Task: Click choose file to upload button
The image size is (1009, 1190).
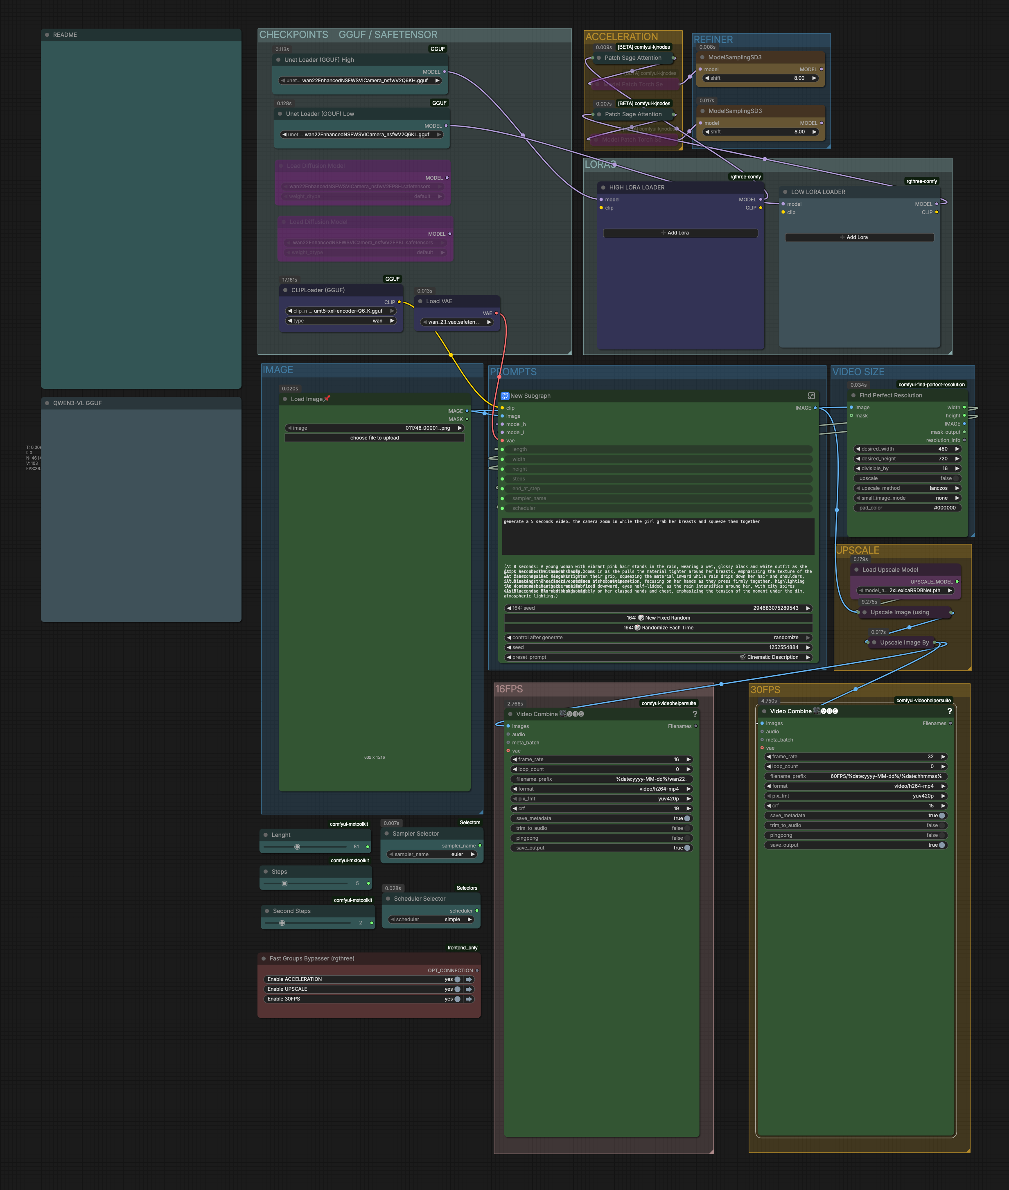Action: (375, 438)
